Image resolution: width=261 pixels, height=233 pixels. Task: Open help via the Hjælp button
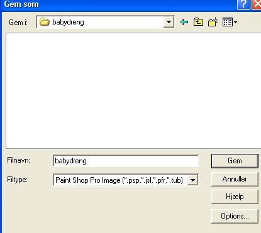tap(235, 197)
